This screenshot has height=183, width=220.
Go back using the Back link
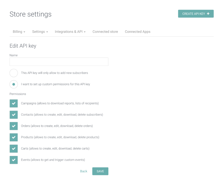tap(84, 171)
